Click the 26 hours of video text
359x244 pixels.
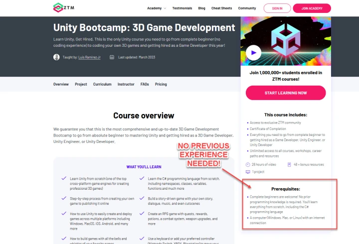point(264,165)
